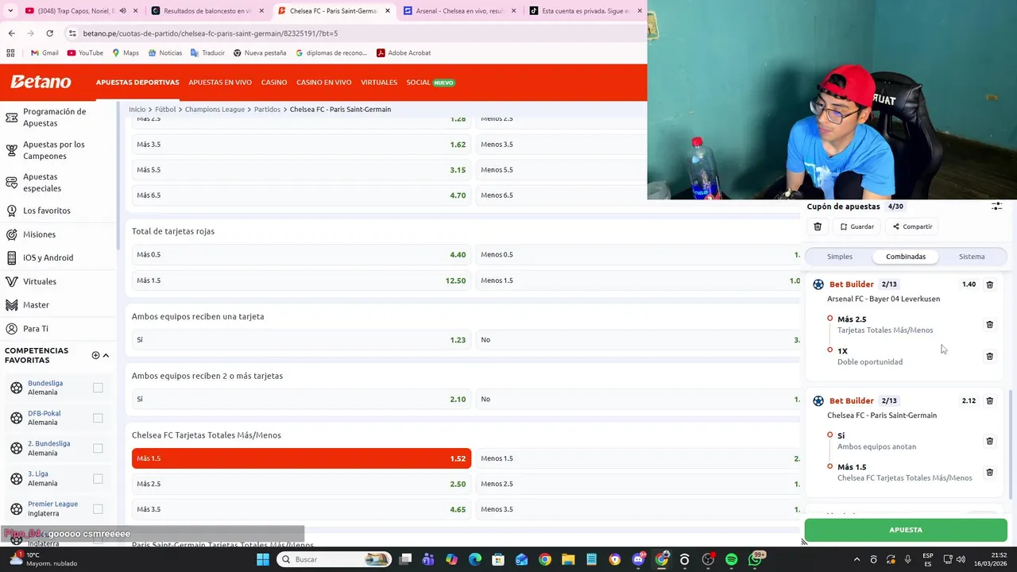Click the Los favoritos sidebar icon
1017x572 pixels.
point(12,211)
